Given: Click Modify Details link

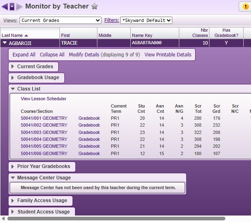Looking at the screenshot, I should pyautogui.click(x=84, y=55).
